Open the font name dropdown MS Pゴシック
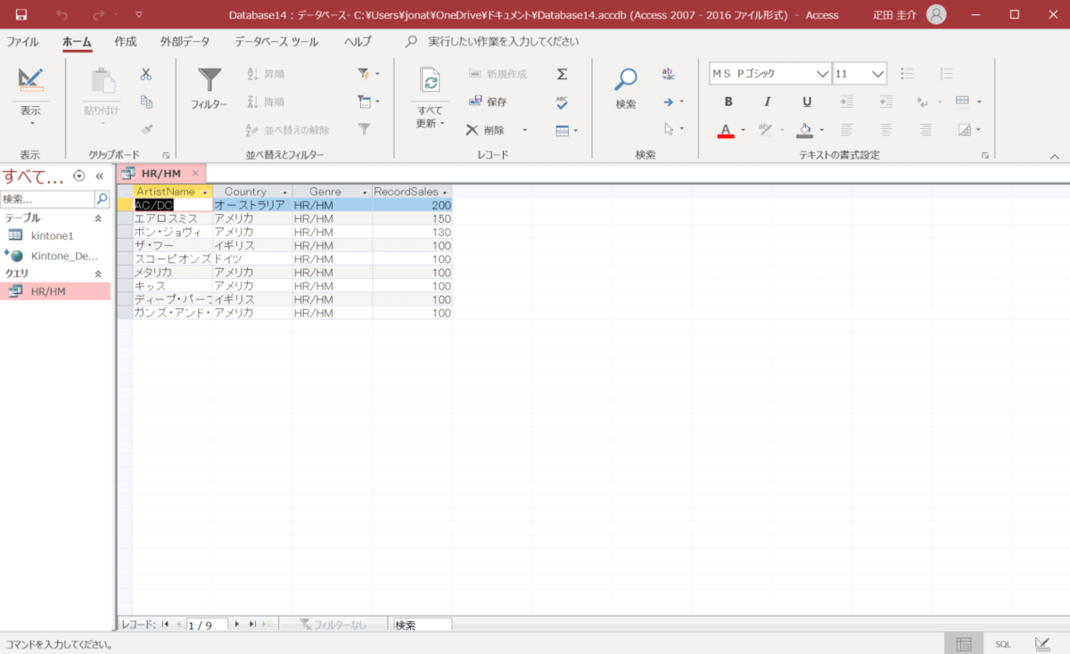The width and height of the screenshot is (1070, 654). [822, 74]
